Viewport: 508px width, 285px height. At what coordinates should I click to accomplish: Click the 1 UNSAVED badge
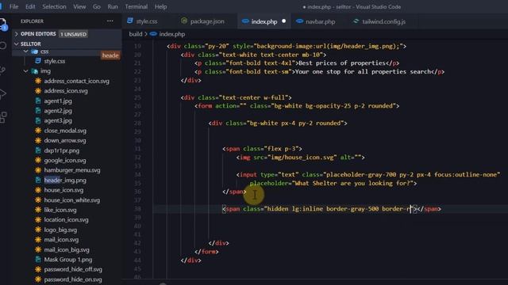click(73, 34)
